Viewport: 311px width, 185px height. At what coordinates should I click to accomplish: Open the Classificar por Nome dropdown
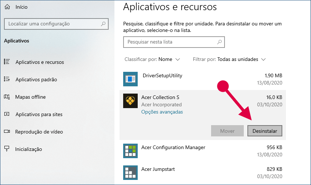[152, 59]
